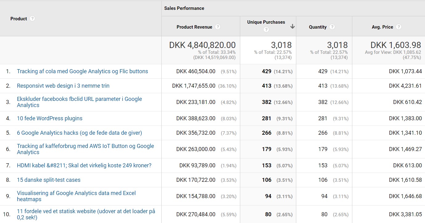This screenshot has height=223, width=425.
Task: Open 10 fede WordPress plugins product
Action: [x=50, y=118]
